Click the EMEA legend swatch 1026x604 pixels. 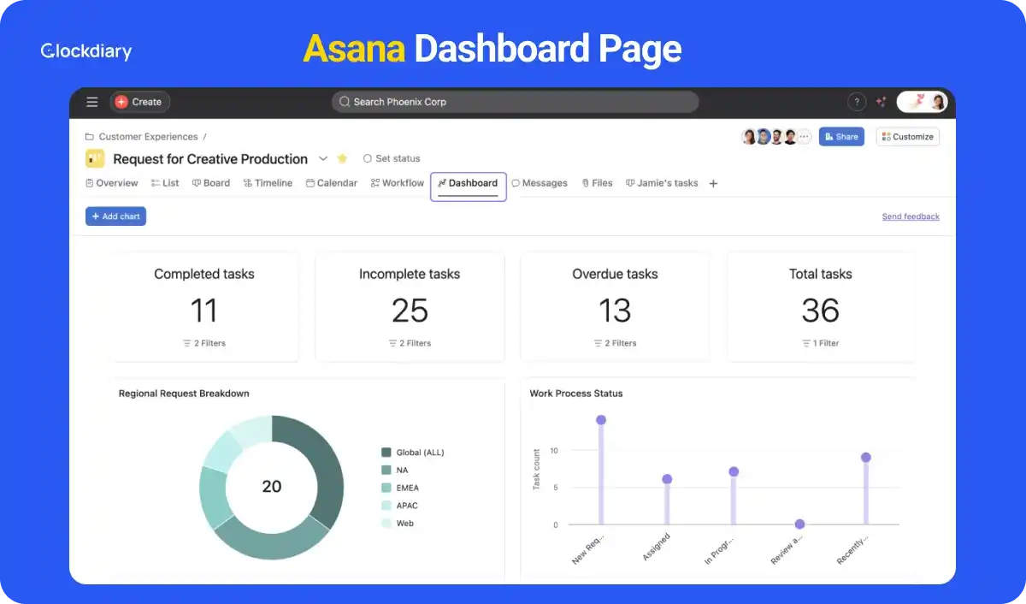(x=386, y=488)
